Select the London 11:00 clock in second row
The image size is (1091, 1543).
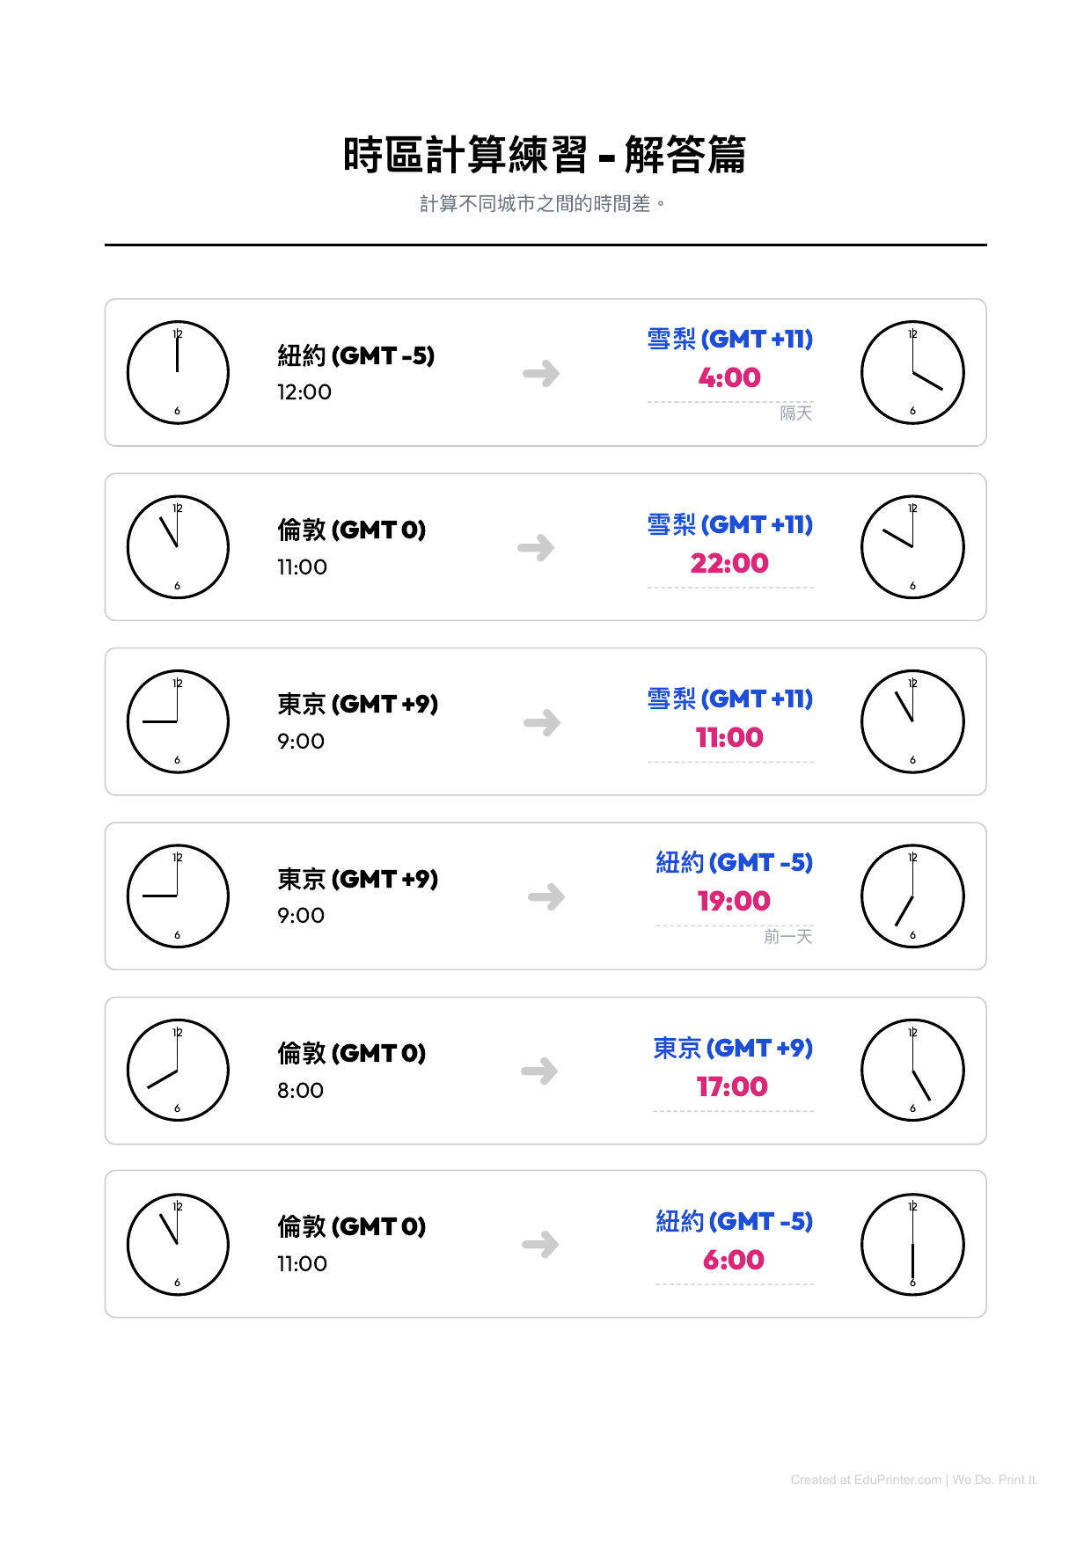(x=178, y=547)
